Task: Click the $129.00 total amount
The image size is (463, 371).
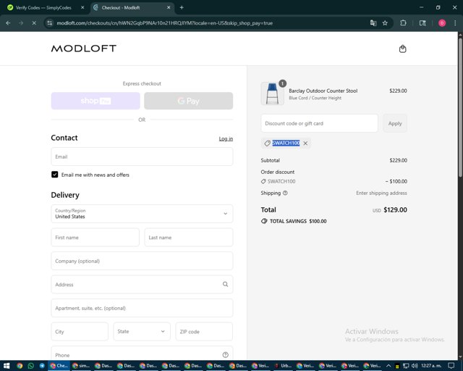Action: coord(395,209)
